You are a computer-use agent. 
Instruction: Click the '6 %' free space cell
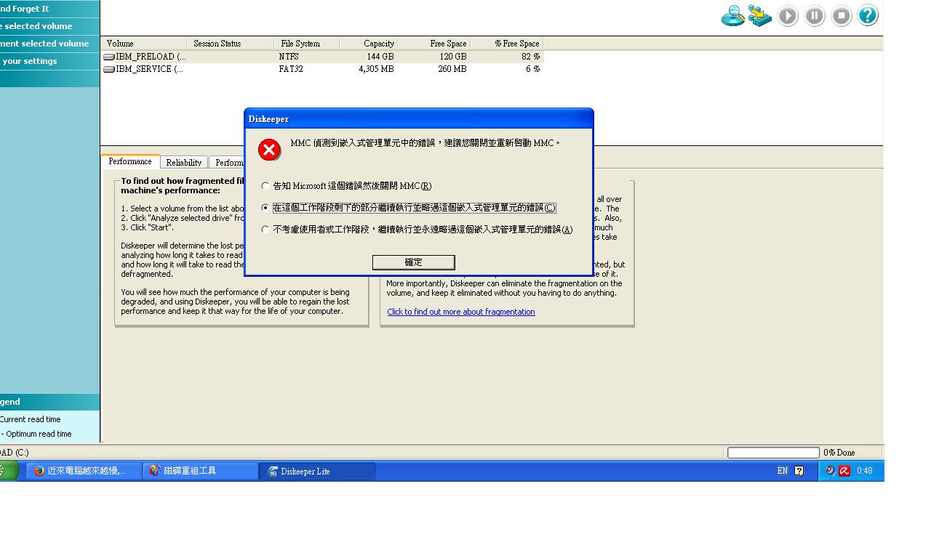533,69
